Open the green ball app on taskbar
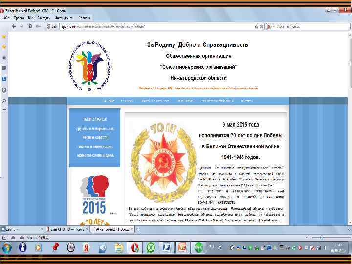 [198, 248]
